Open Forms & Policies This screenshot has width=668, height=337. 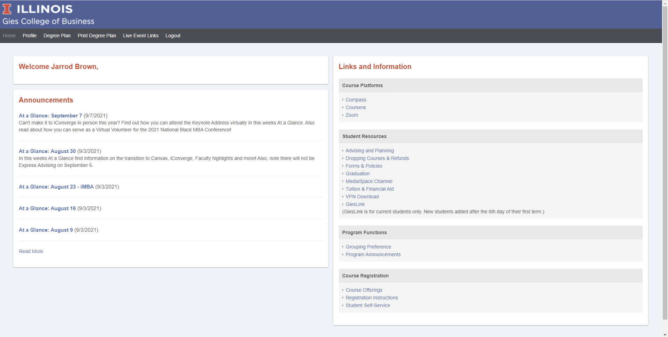click(364, 166)
